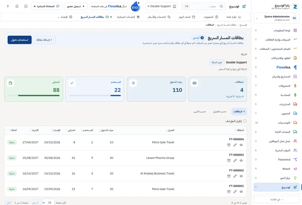Click the استخدام دخول use entry button
The width and height of the screenshot is (302, 205).
(20, 40)
